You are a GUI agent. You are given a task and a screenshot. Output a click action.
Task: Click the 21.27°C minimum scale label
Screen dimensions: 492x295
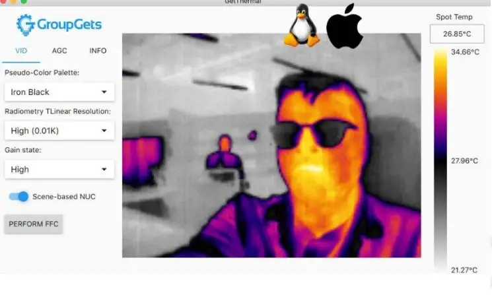464,270
